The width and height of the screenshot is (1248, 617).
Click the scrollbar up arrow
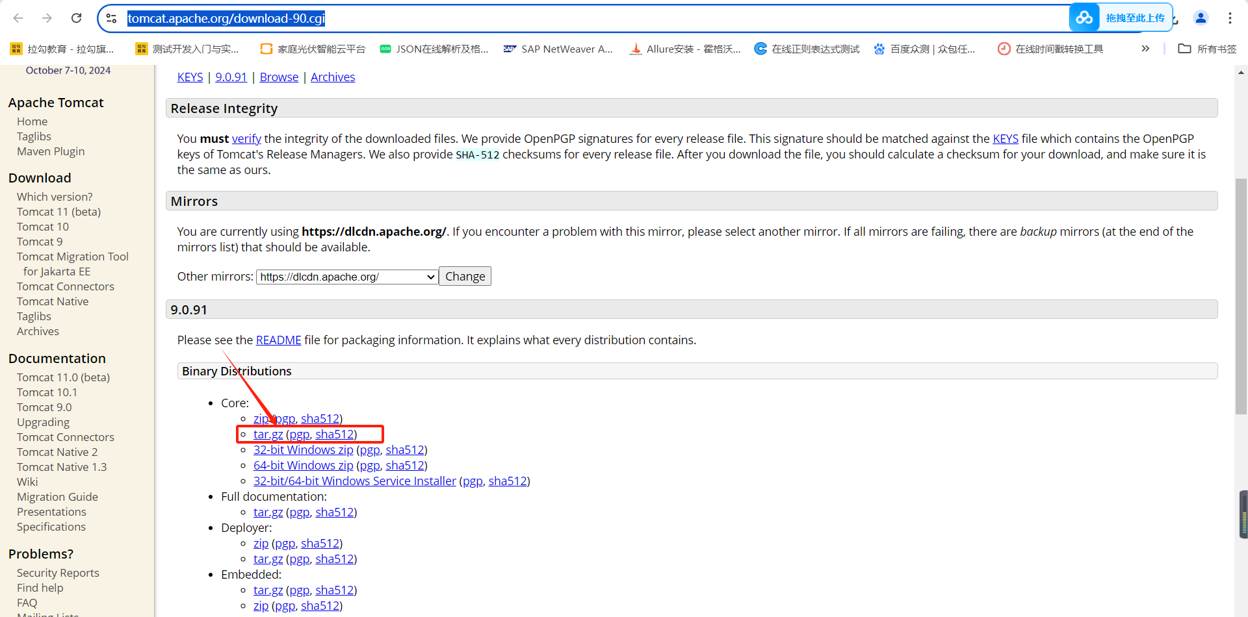click(x=1241, y=71)
